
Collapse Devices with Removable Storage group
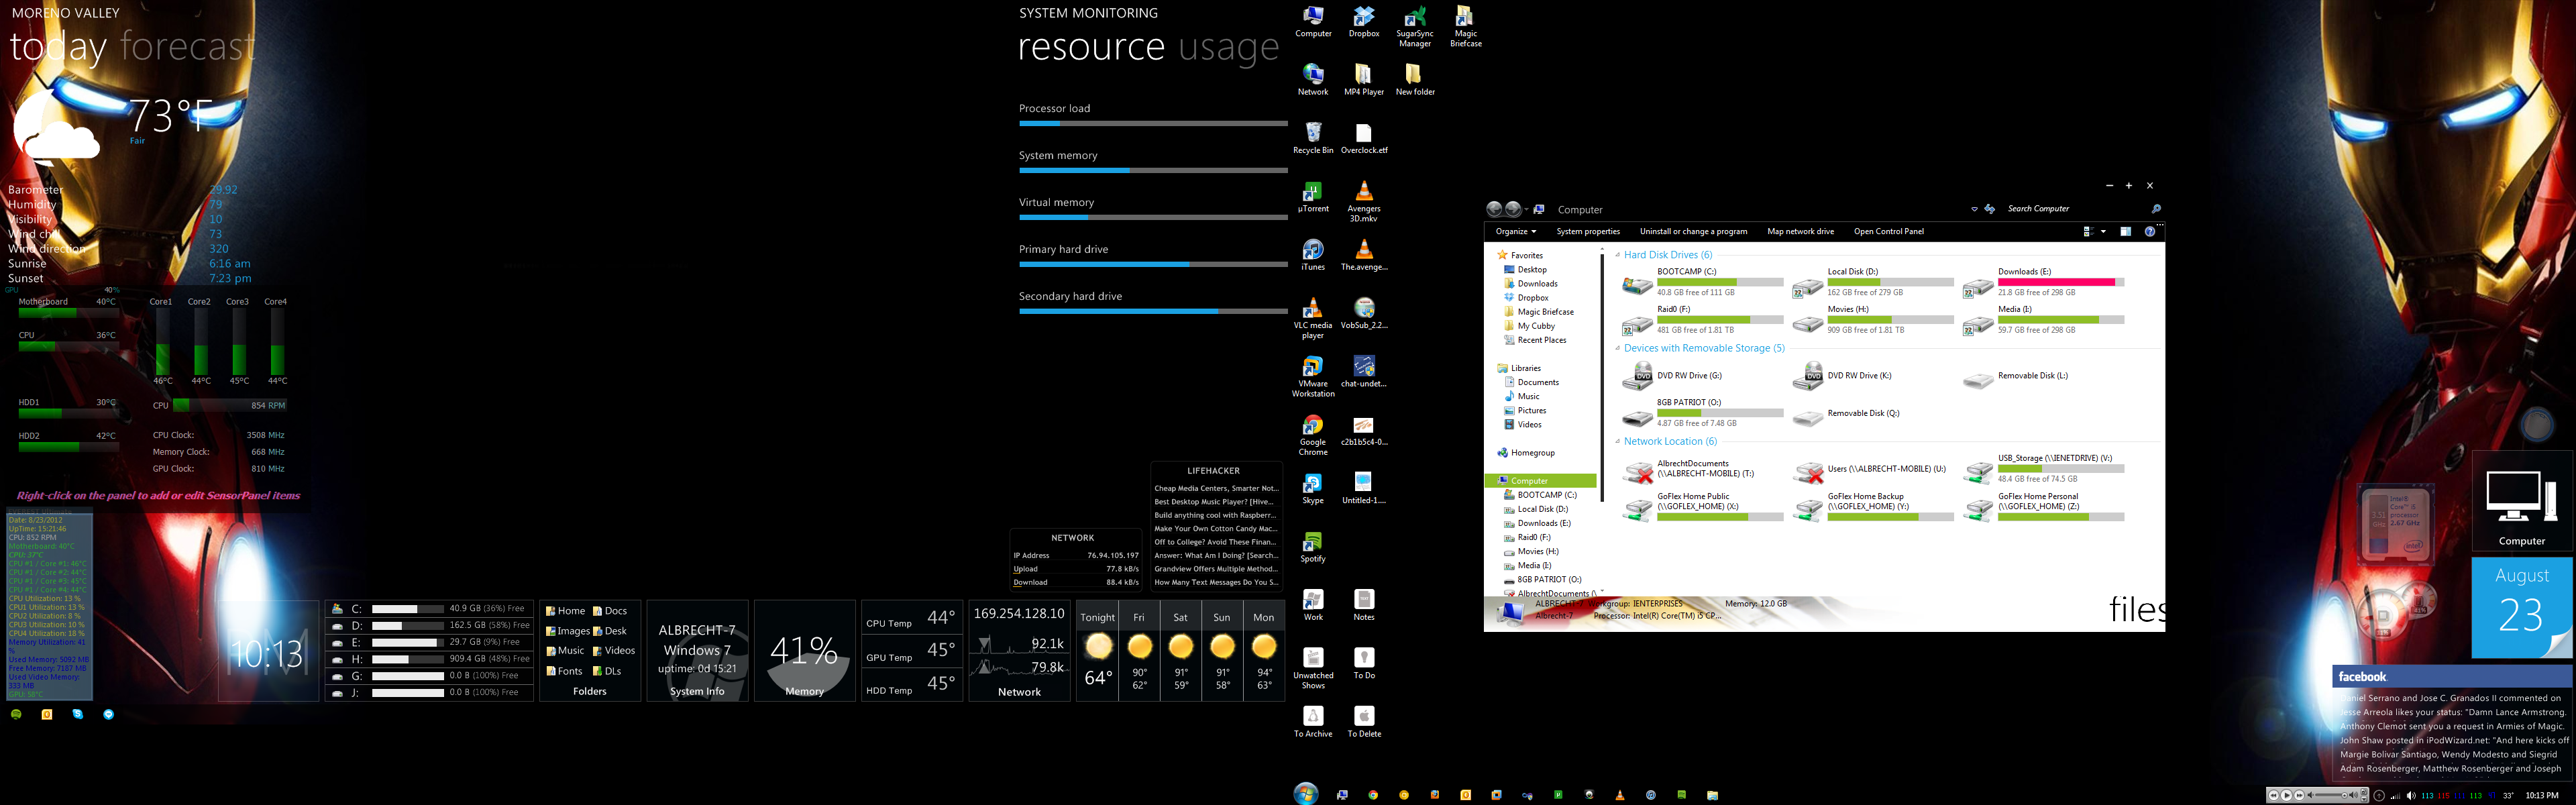pyautogui.click(x=1618, y=349)
